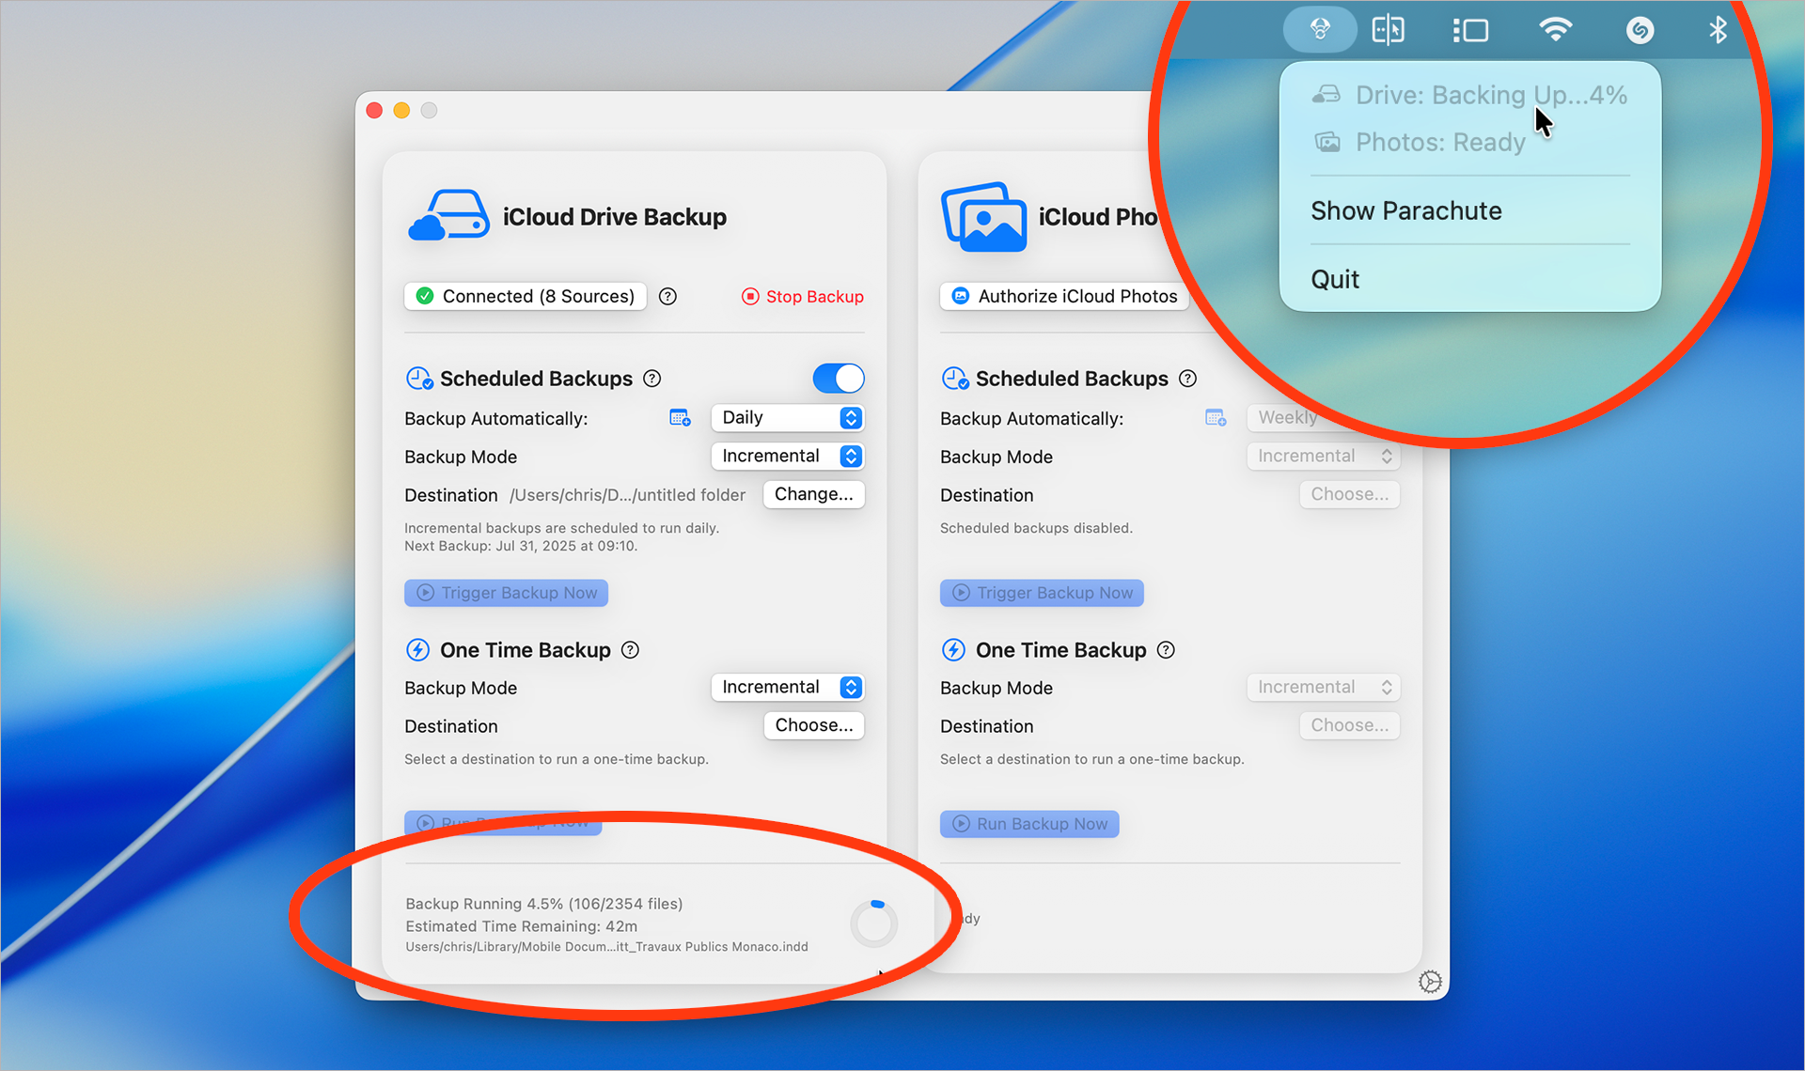The image size is (1805, 1071).
Task: Open help for Photos Scheduled Backups
Action: (x=1187, y=379)
